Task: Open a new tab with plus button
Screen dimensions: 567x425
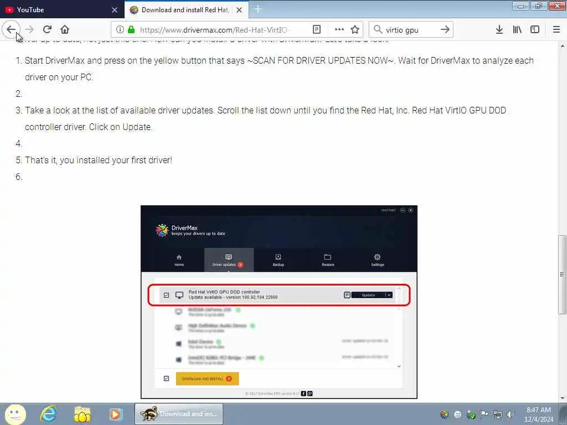Action: pos(258,9)
